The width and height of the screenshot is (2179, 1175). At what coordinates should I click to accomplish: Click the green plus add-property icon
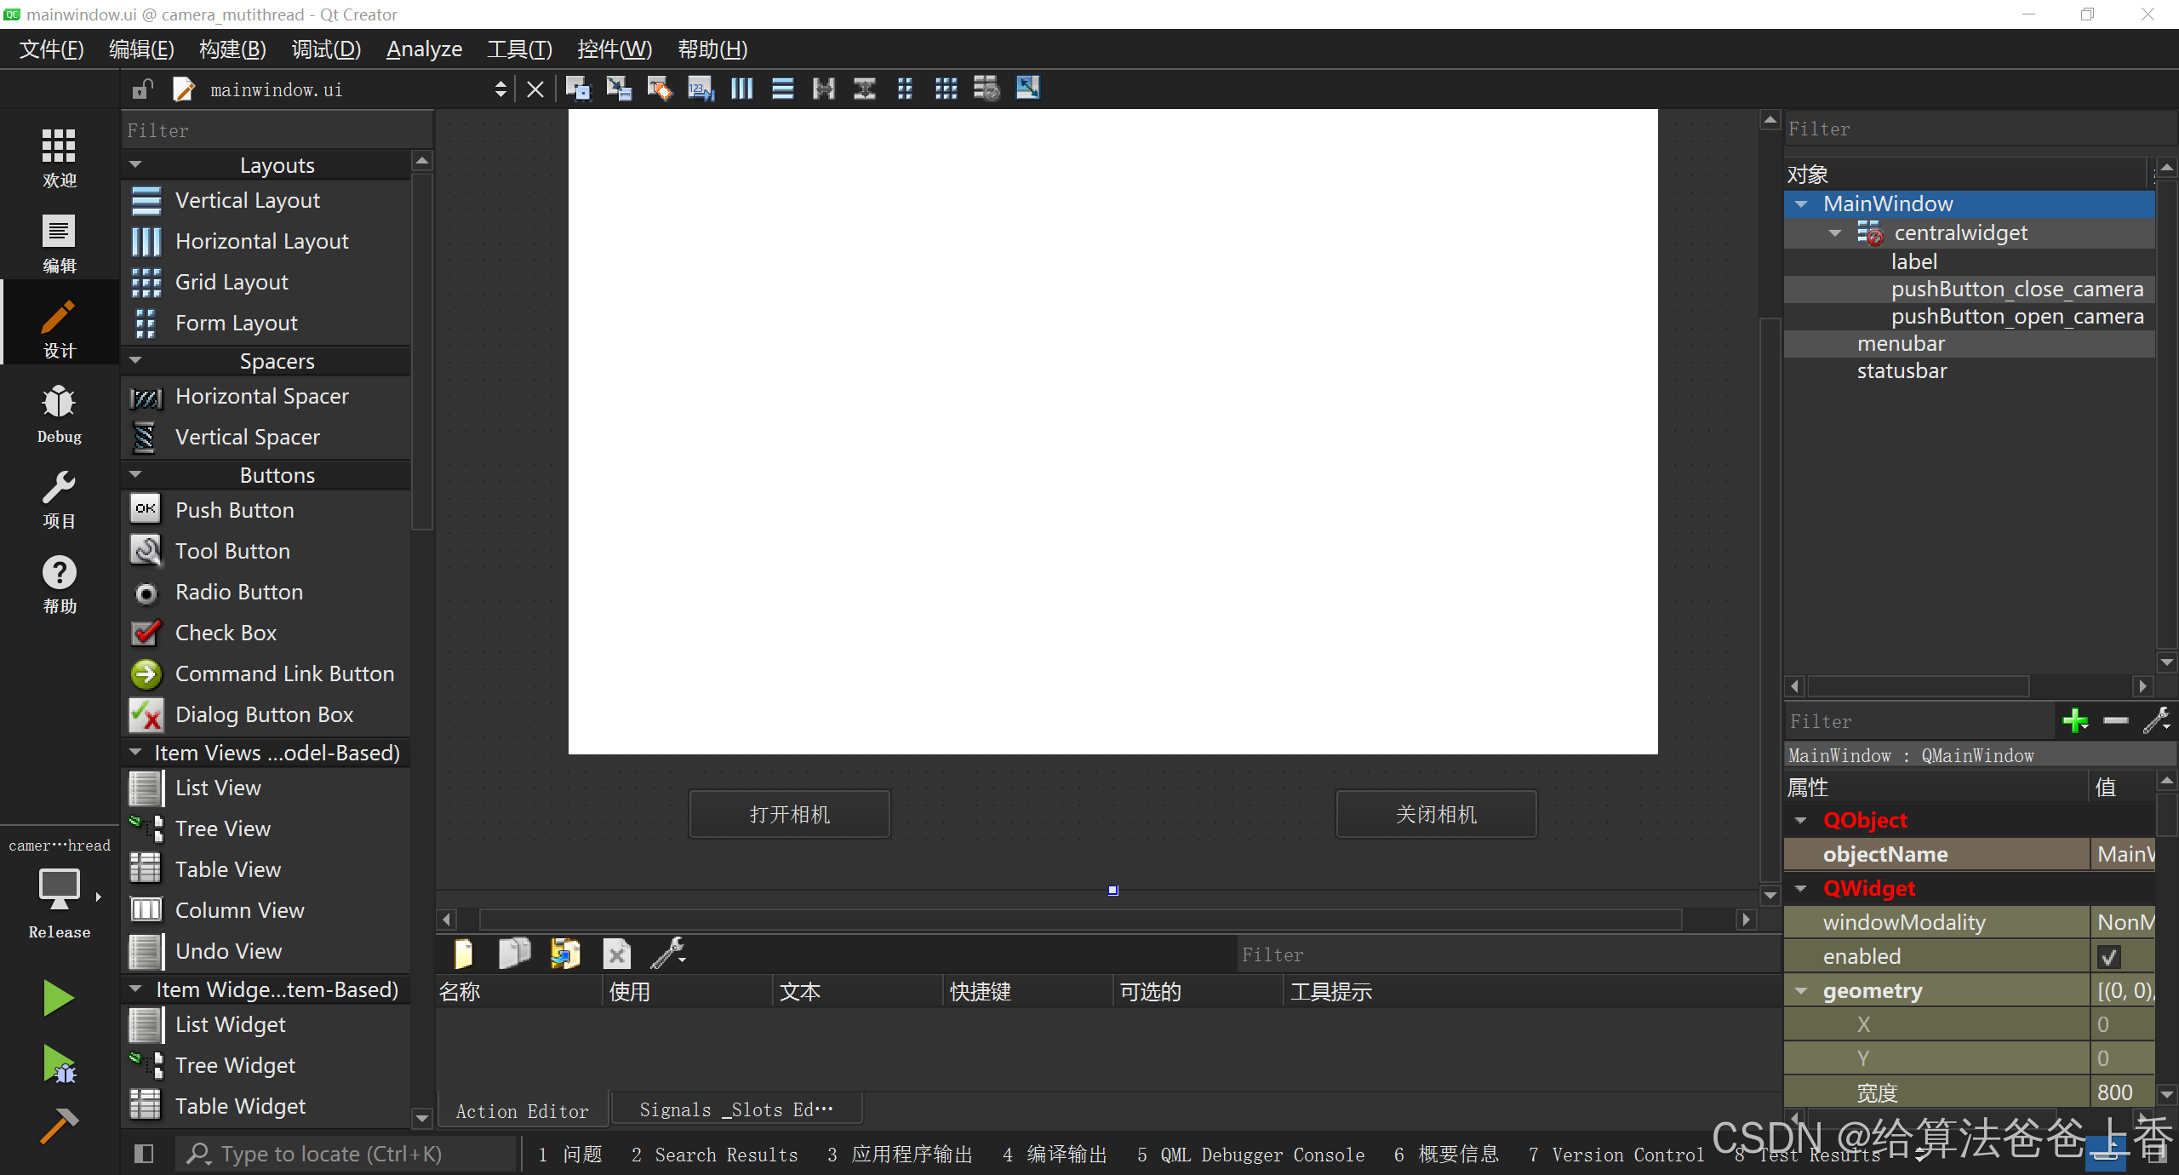click(x=2075, y=721)
